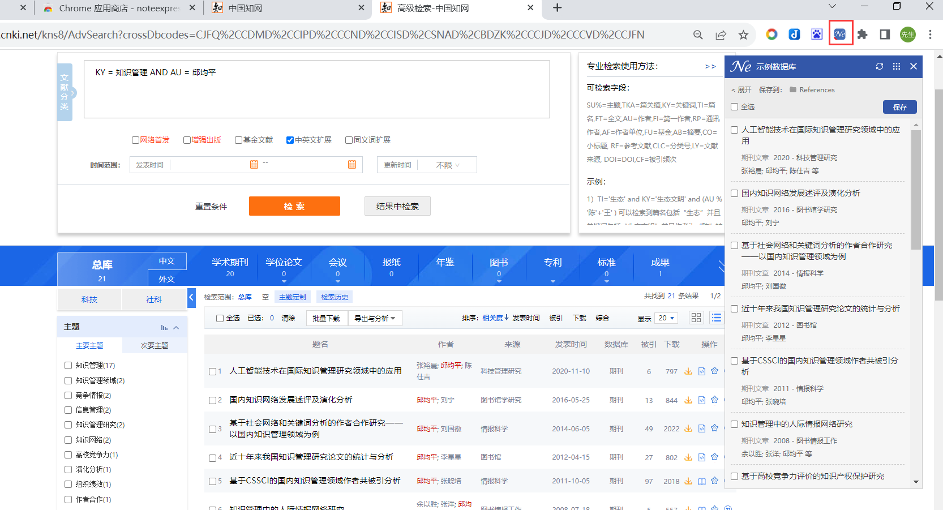Screen dimensions: 943x510
Task: Click the 批量下载 button
Action: [327, 318]
